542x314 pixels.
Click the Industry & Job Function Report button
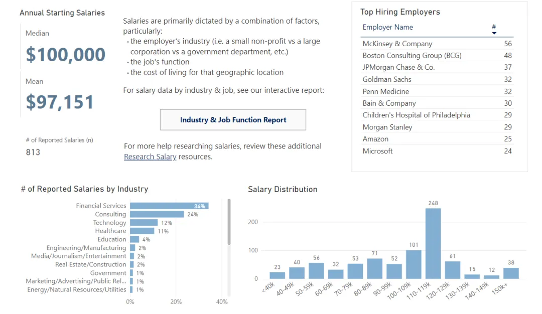233,120
